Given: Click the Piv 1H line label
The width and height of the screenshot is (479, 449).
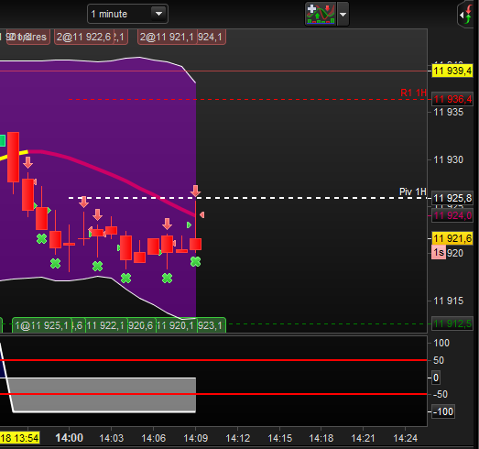Looking at the screenshot, I should click(413, 192).
